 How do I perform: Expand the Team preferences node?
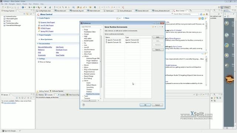[83, 96]
